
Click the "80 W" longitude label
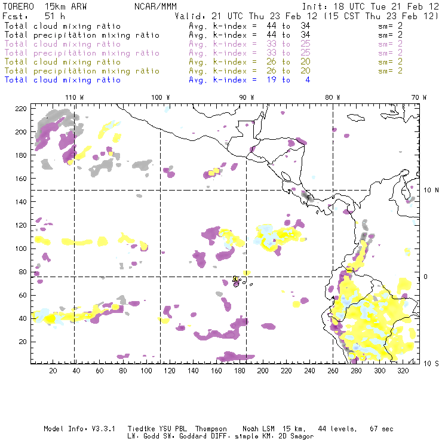pyautogui.click(x=332, y=97)
